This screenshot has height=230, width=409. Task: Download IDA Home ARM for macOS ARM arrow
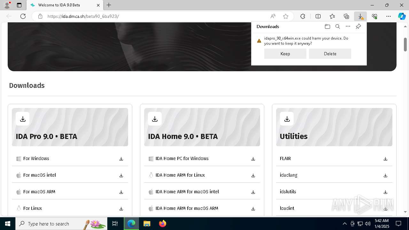click(x=253, y=209)
